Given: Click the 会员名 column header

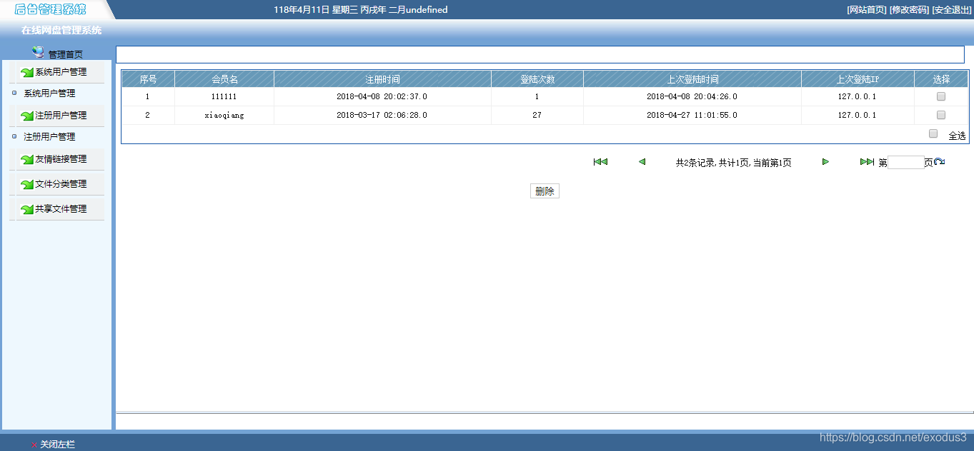Looking at the screenshot, I should (x=224, y=79).
